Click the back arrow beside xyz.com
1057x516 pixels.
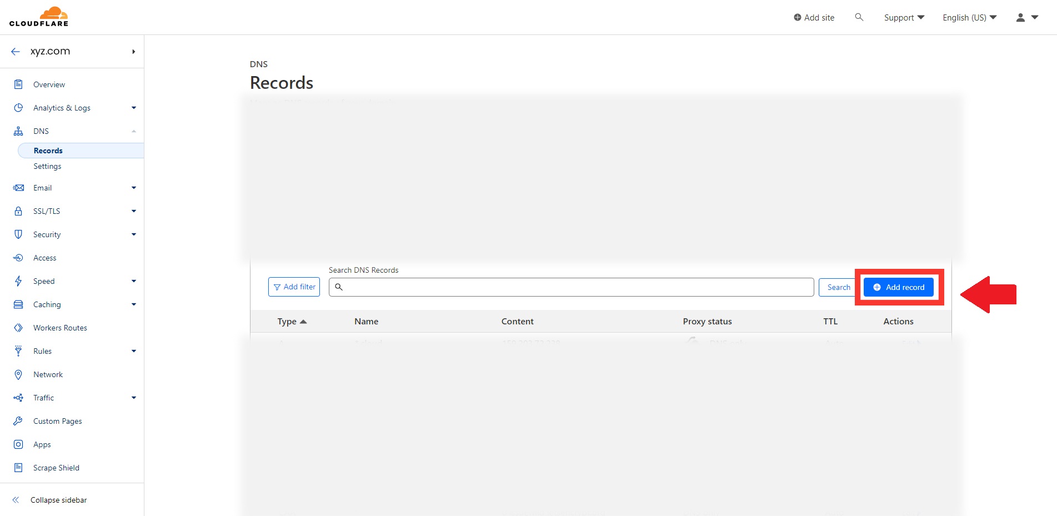(16, 52)
